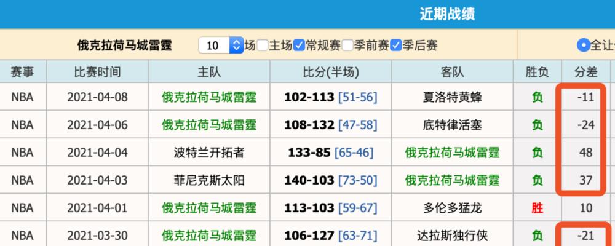Click the 2021-04-08 match date

[98, 97]
